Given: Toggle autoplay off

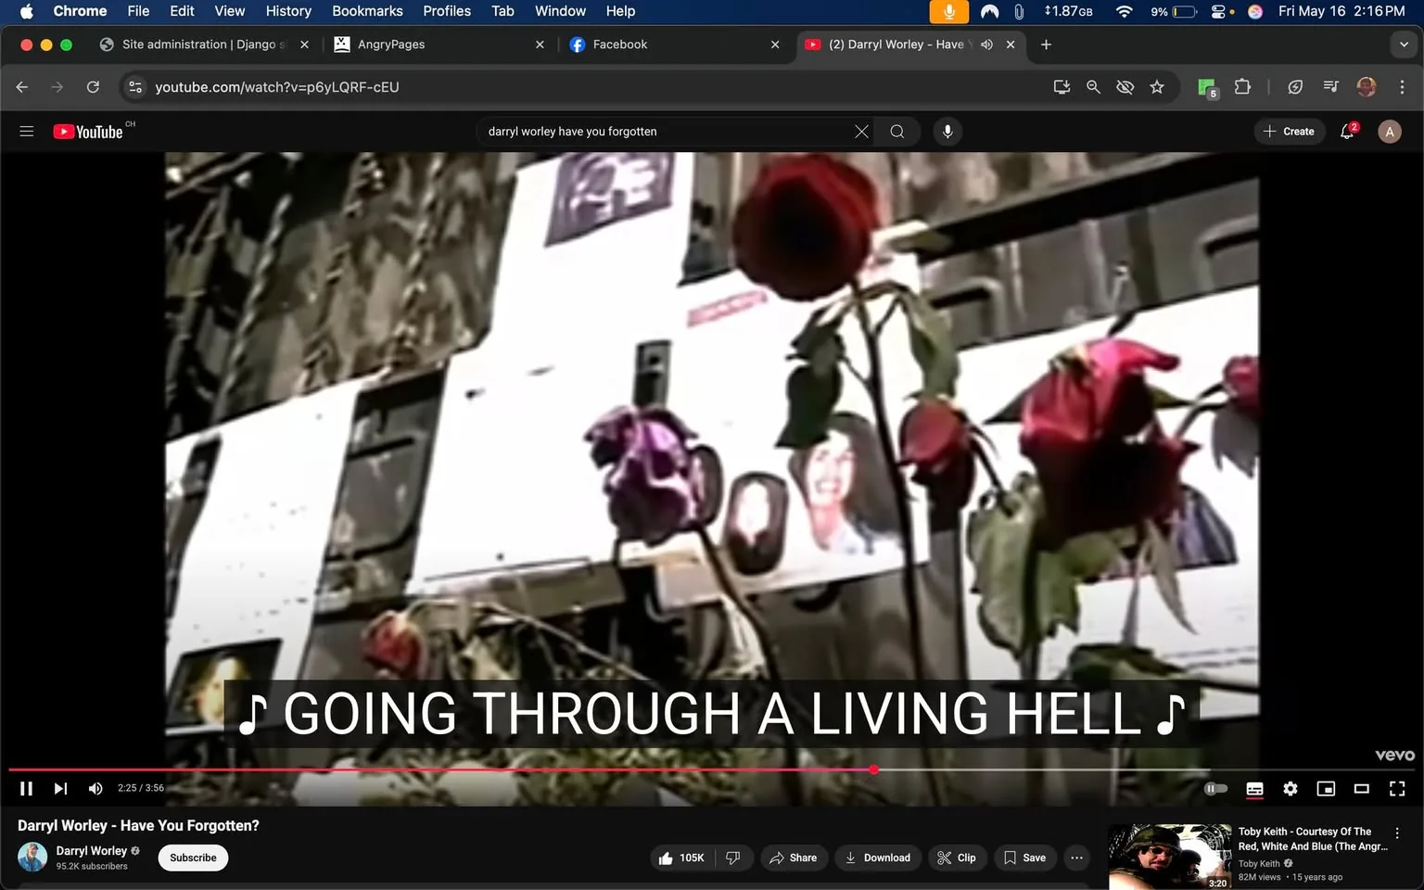Looking at the screenshot, I should pos(1214,788).
